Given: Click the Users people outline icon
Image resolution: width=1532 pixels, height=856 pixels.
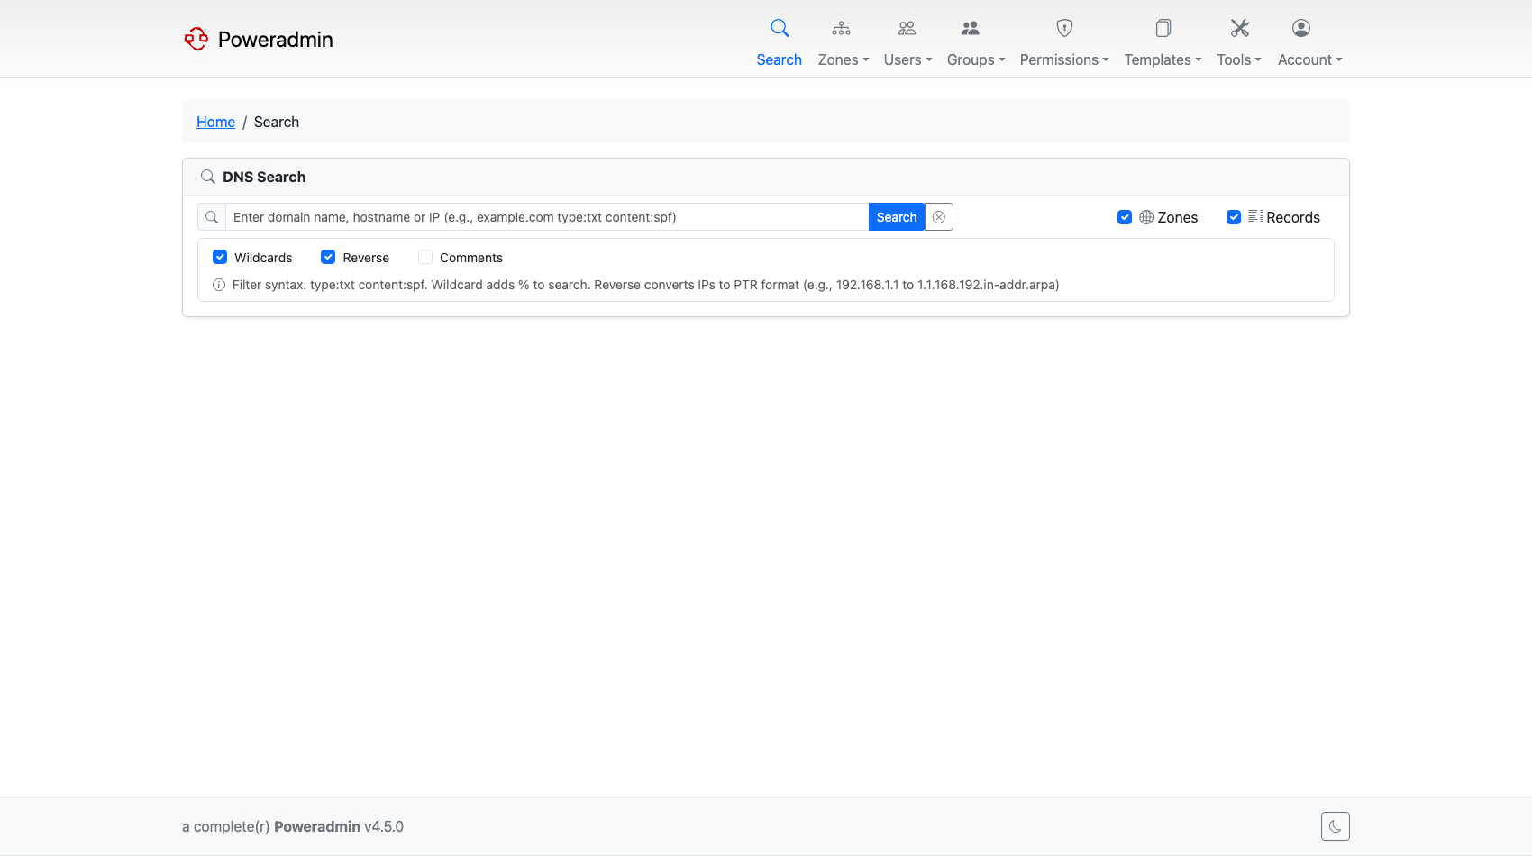Looking at the screenshot, I should coord(907,28).
